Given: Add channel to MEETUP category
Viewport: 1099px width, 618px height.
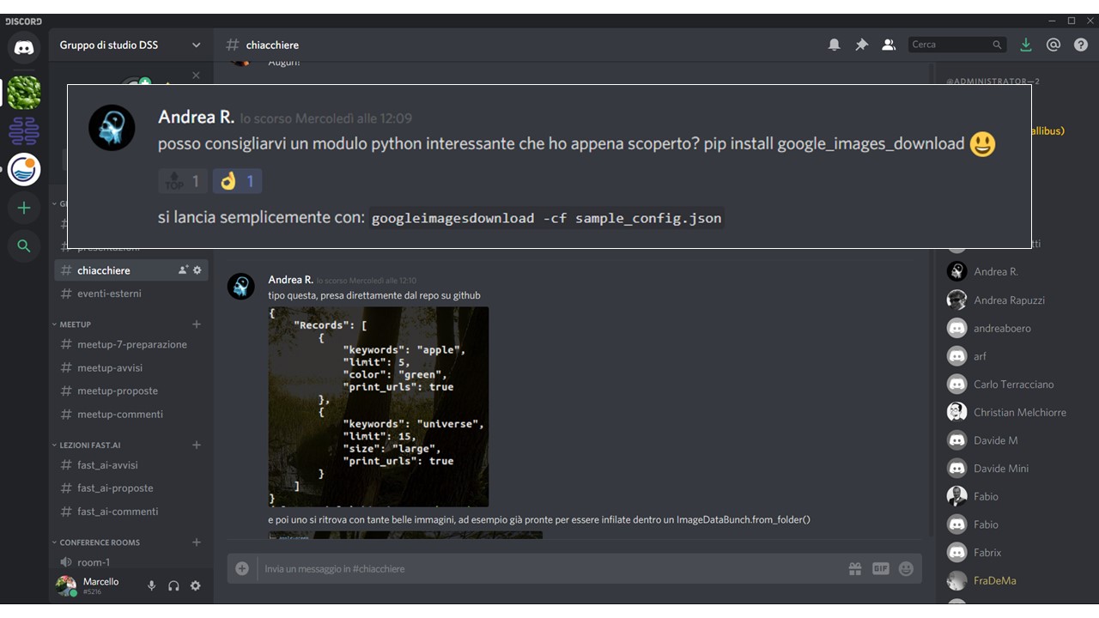Looking at the screenshot, I should point(197,324).
